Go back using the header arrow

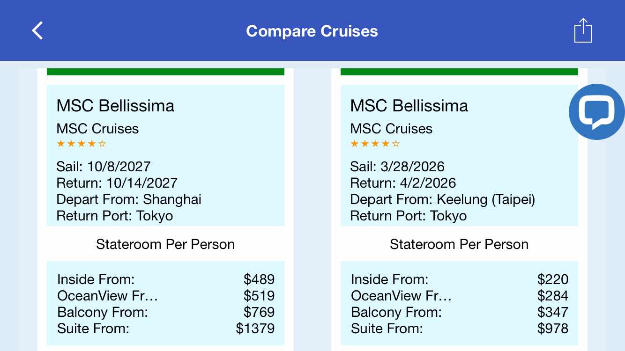tap(37, 31)
